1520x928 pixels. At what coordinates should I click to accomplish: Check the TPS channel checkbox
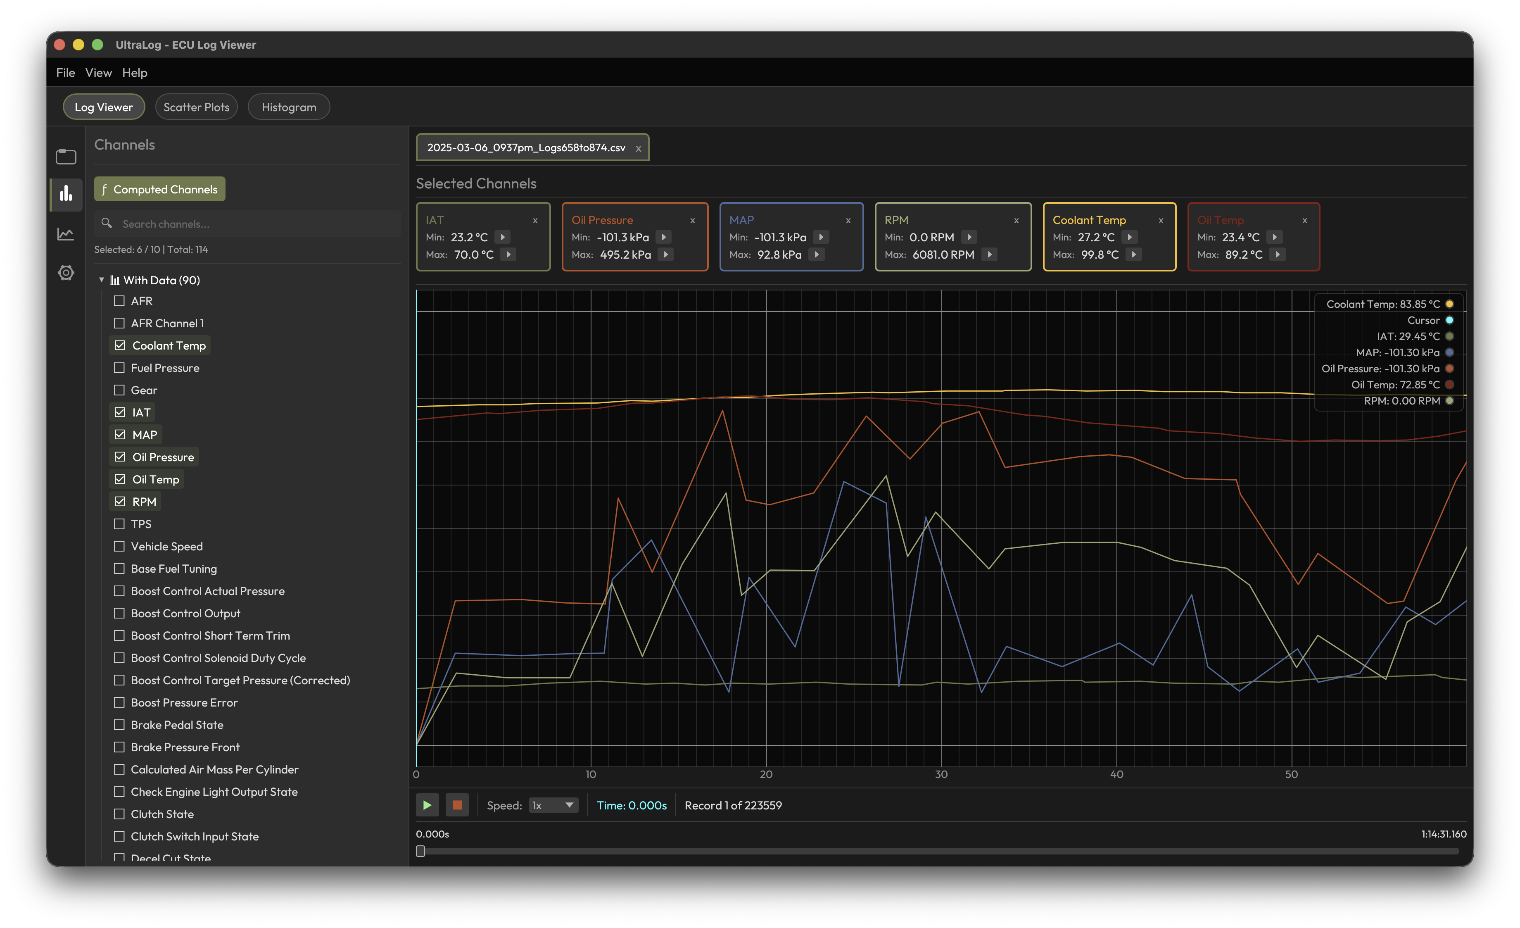pyautogui.click(x=119, y=524)
